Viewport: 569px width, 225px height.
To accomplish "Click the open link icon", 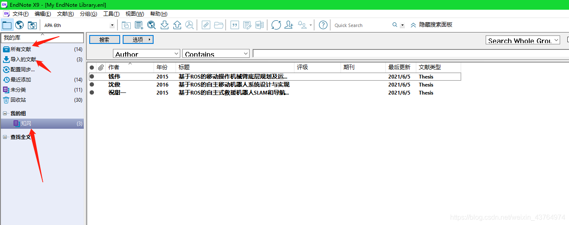I will pyautogui.click(x=206, y=25).
